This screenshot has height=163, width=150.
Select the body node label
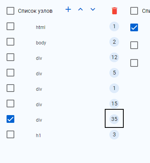click(x=41, y=43)
